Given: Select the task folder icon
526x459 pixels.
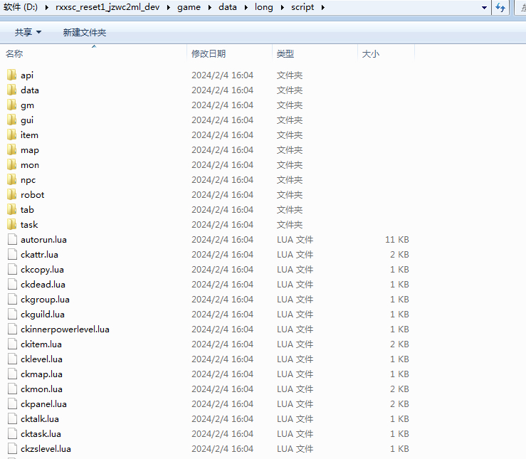Looking at the screenshot, I should 11,224.
